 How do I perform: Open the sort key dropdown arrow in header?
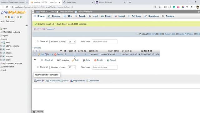[x=61, y=51]
